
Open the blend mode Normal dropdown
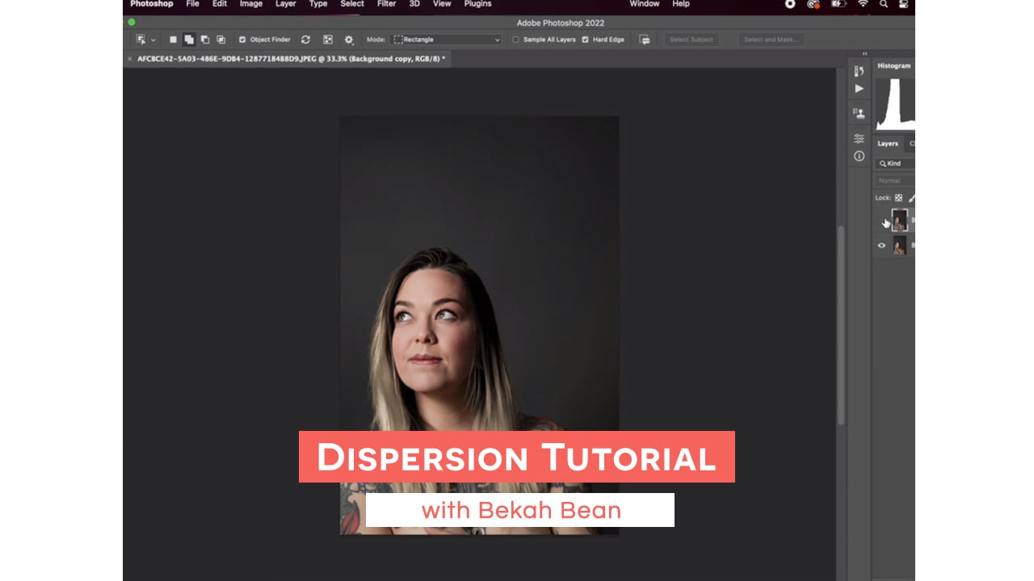click(x=895, y=181)
